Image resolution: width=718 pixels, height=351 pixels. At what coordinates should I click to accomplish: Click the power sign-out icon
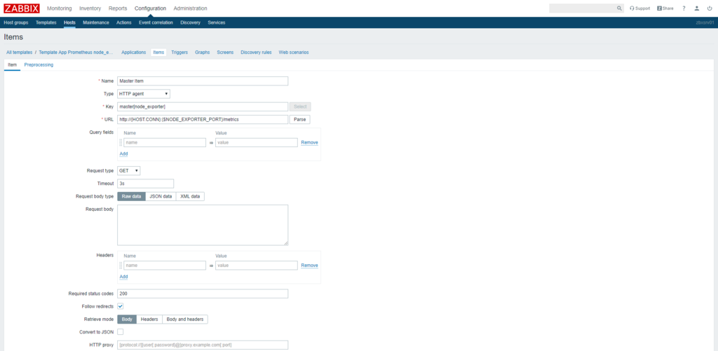tap(710, 8)
